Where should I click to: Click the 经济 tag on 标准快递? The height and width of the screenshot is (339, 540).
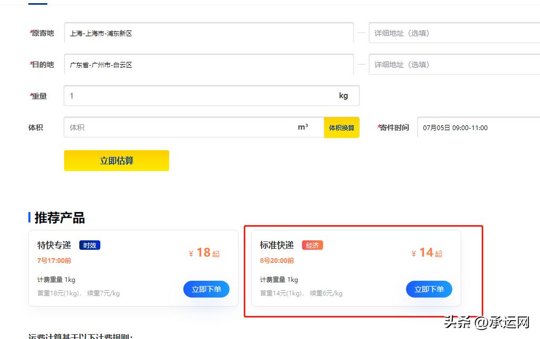point(313,245)
